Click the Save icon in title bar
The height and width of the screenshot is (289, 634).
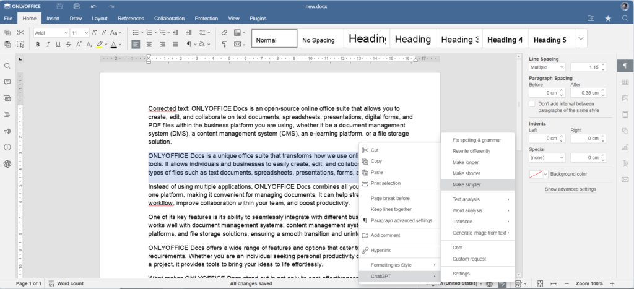tap(60, 6)
